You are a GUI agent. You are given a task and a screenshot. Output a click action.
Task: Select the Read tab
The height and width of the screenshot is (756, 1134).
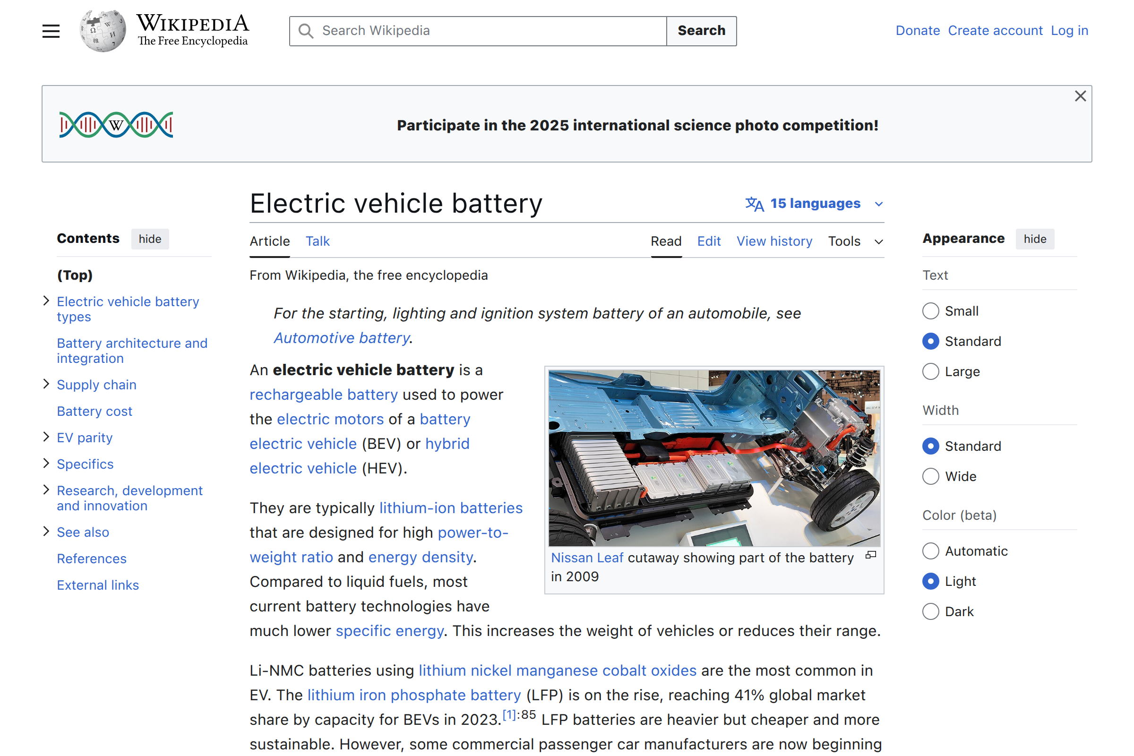point(666,241)
